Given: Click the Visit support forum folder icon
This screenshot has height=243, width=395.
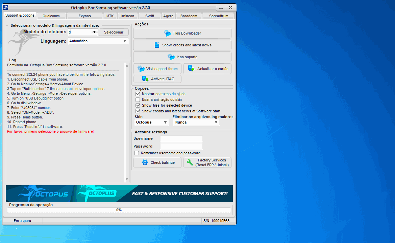Looking at the screenshot, I should pos(141,69).
